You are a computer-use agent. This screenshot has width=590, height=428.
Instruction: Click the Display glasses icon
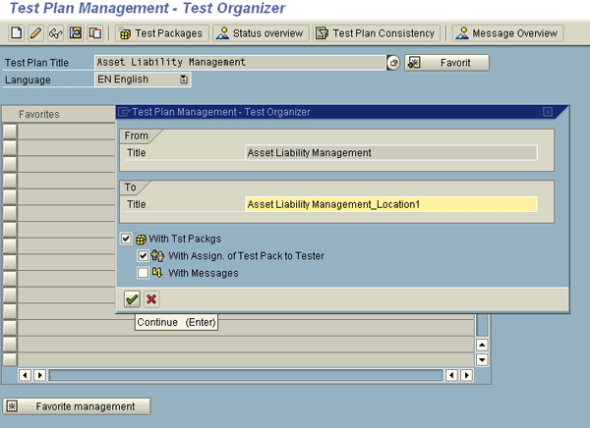56,33
